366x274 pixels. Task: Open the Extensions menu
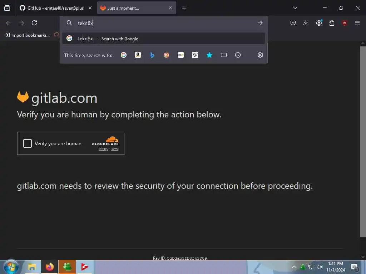[x=332, y=23]
